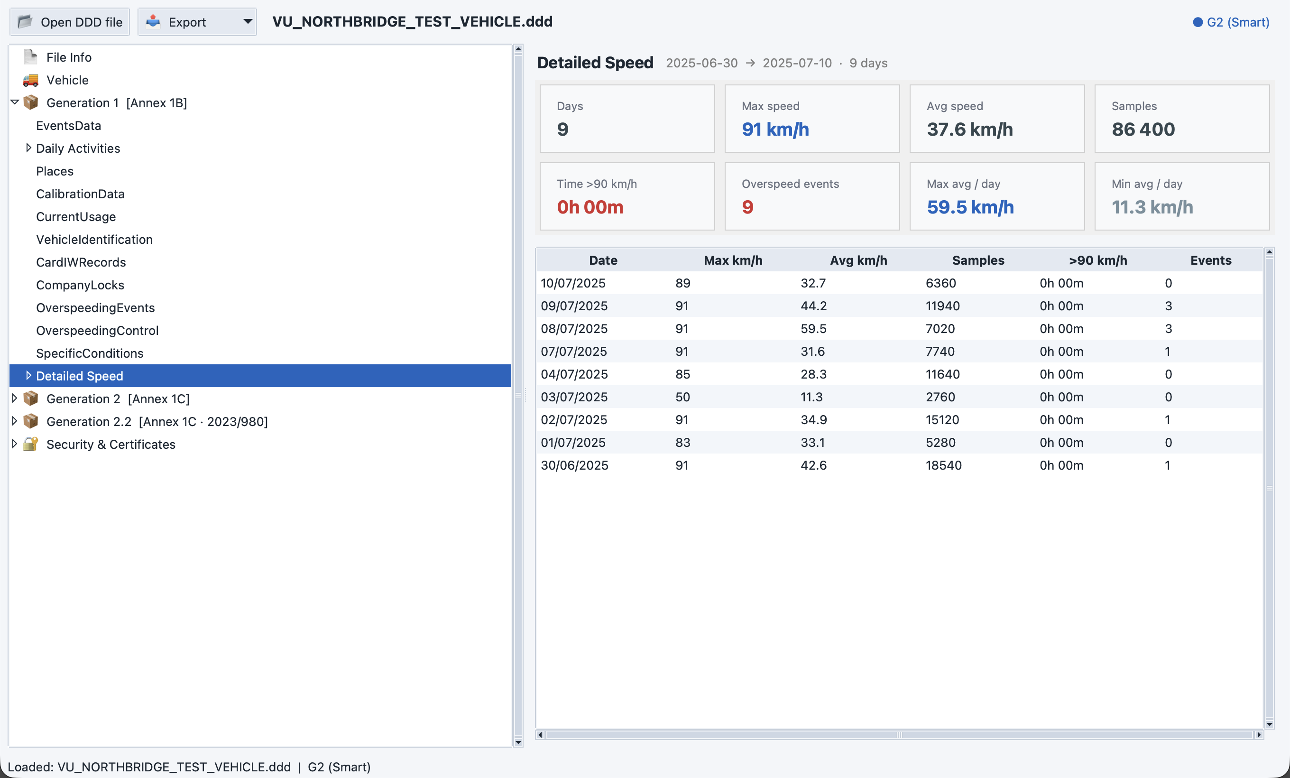
Task: Open the Export dropdown arrow
Action: 248,21
